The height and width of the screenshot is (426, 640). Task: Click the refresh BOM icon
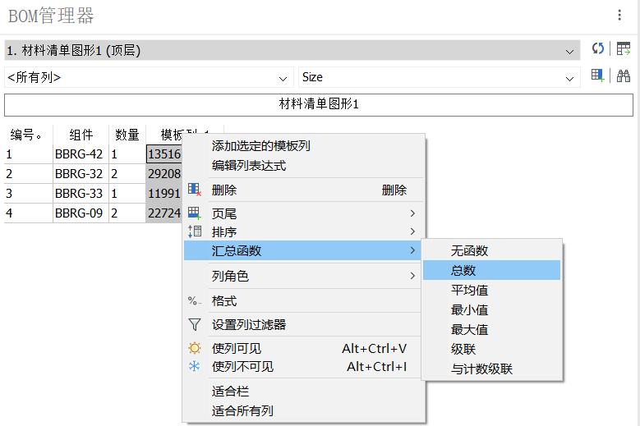(597, 49)
